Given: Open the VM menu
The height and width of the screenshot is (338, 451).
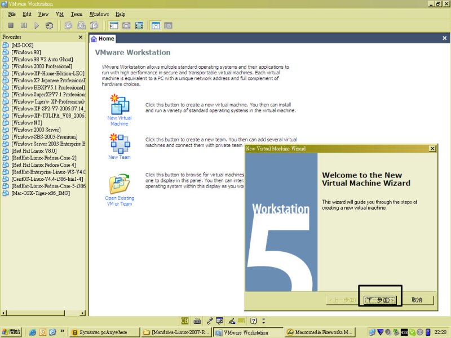Looking at the screenshot, I should (x=60, y=14).
